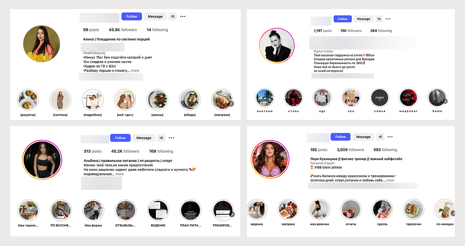
Task: Expand Лера Кузнецова's bio via 'more'
Action: coord(390,180)
